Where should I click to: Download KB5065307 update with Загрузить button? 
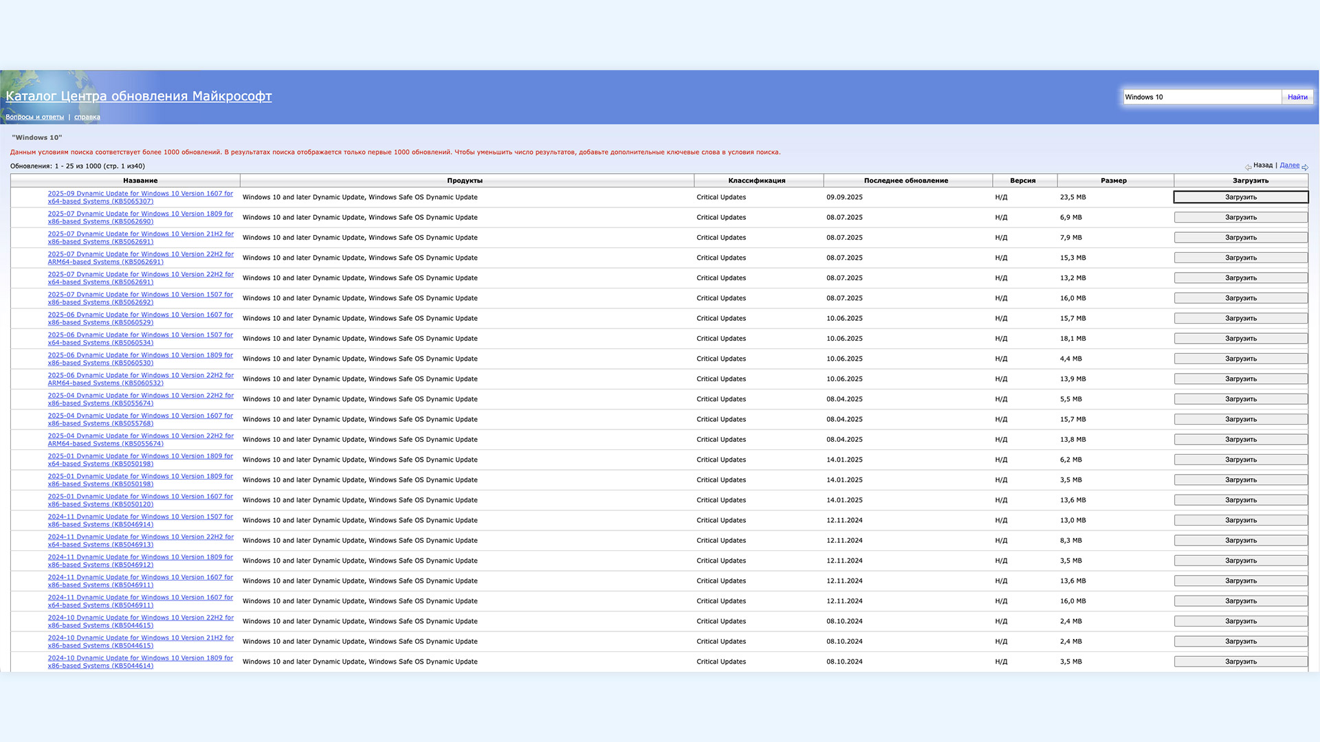[1240, 197]
